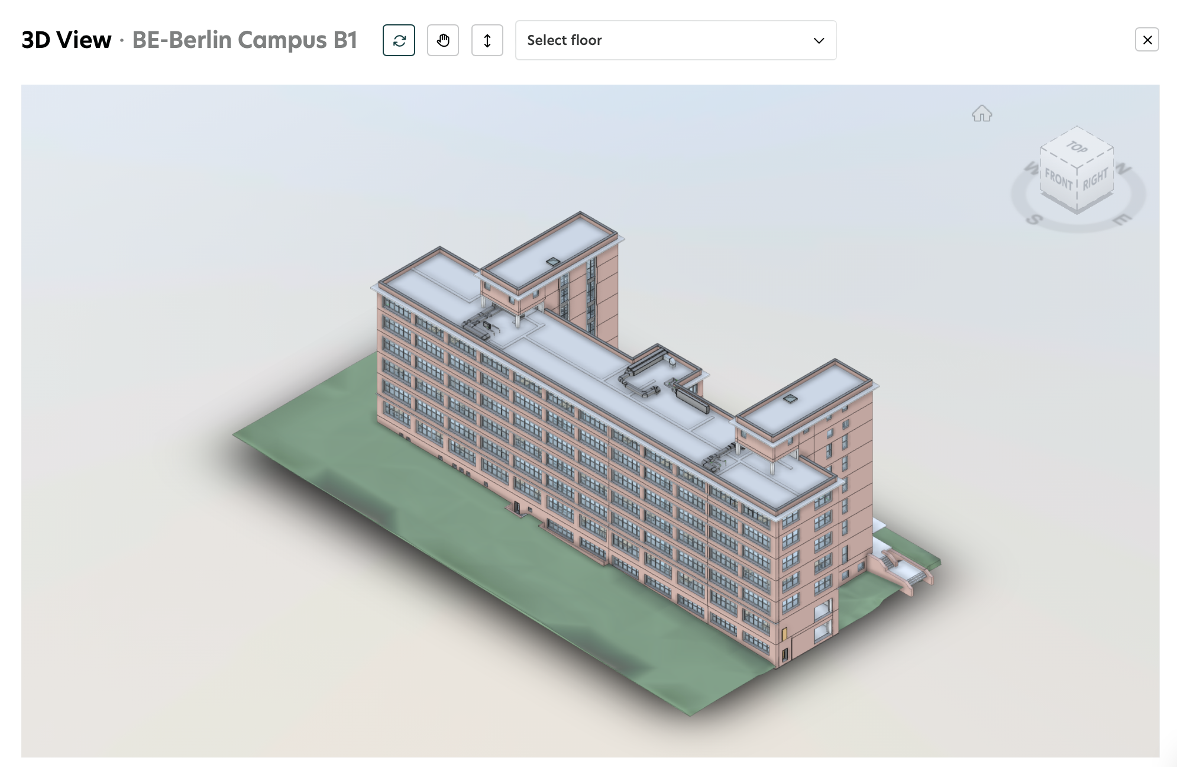Click the TOP face of the view cube

1076,148
